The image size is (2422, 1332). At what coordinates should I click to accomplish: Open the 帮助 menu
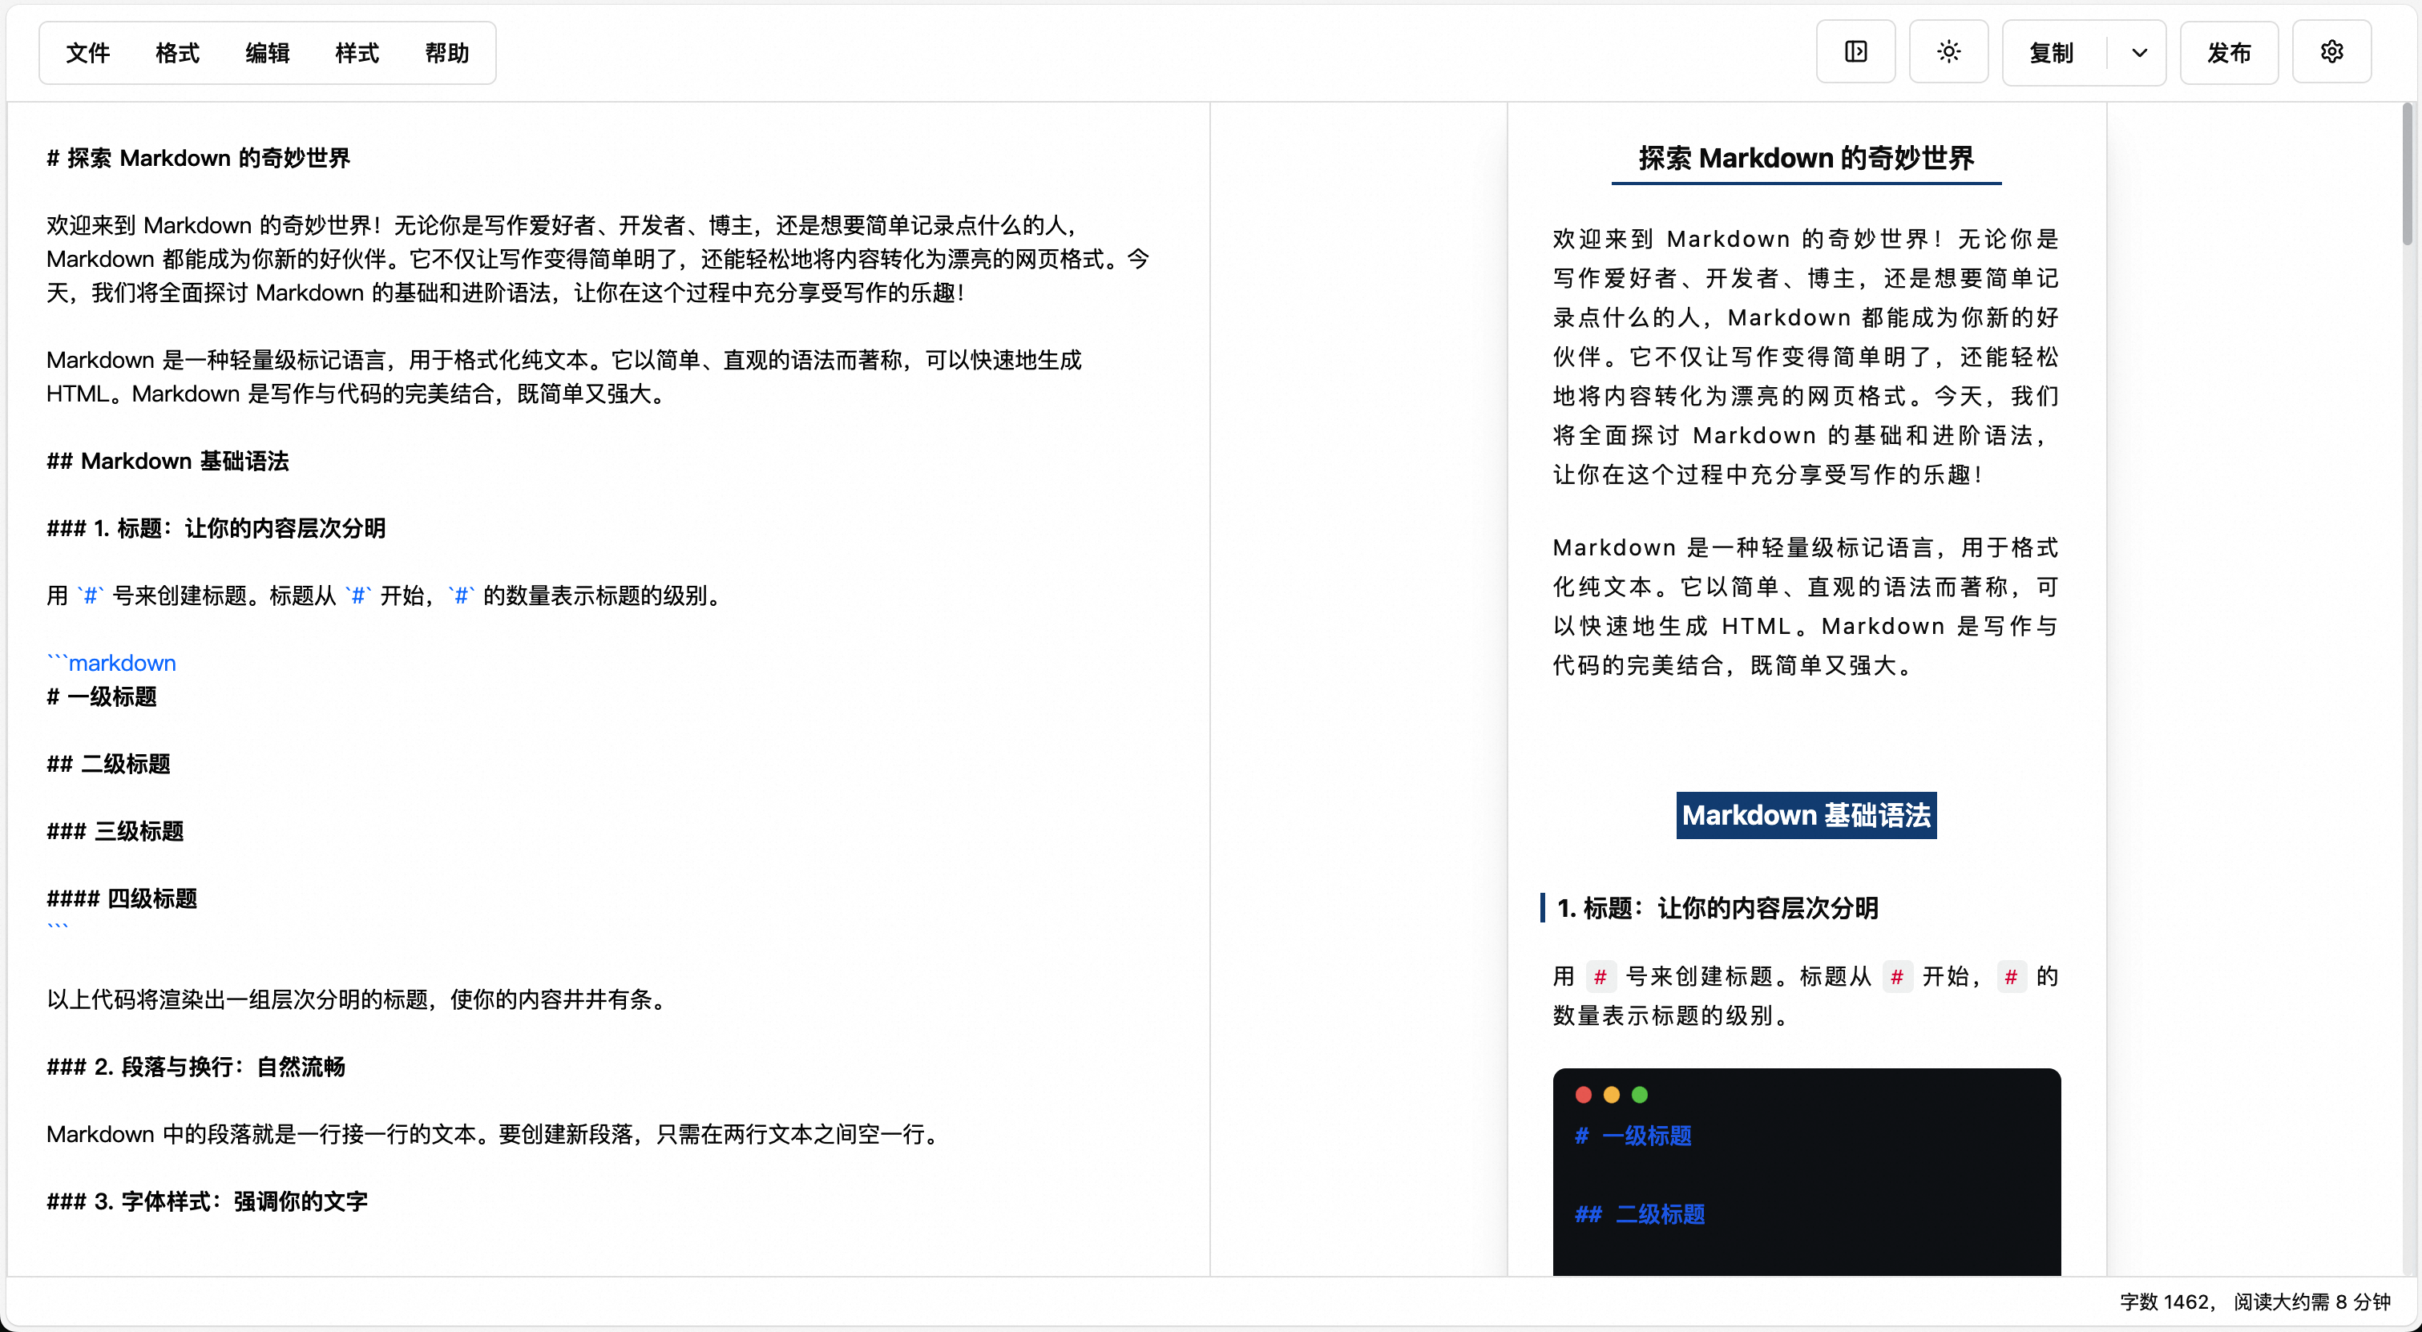[446, 53]
